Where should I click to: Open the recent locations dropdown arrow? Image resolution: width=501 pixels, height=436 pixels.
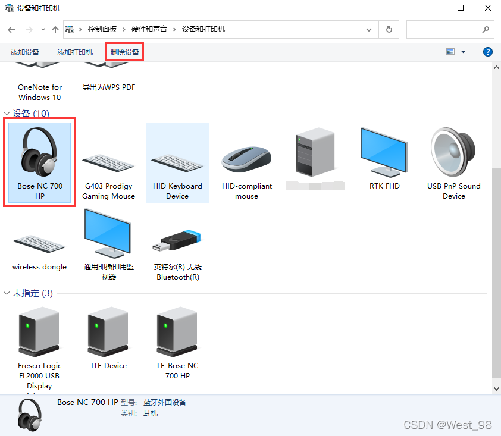[x=43, y=30]
